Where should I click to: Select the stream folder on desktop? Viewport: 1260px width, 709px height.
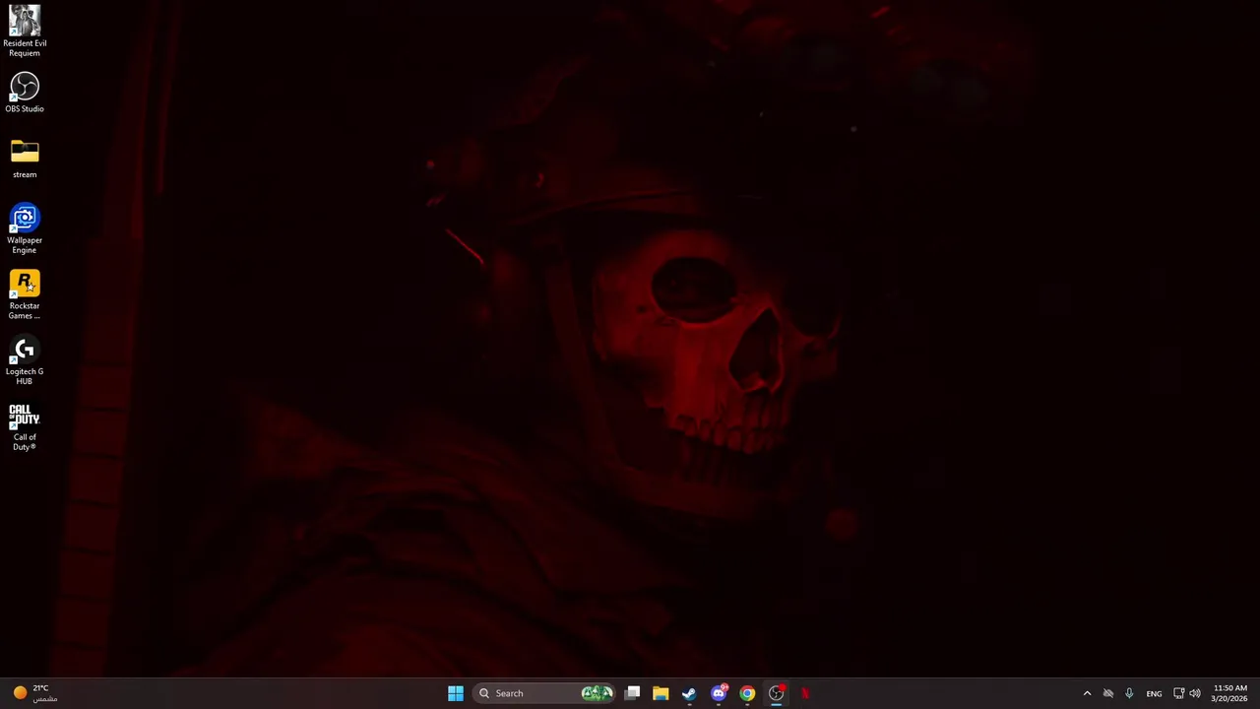25,160
